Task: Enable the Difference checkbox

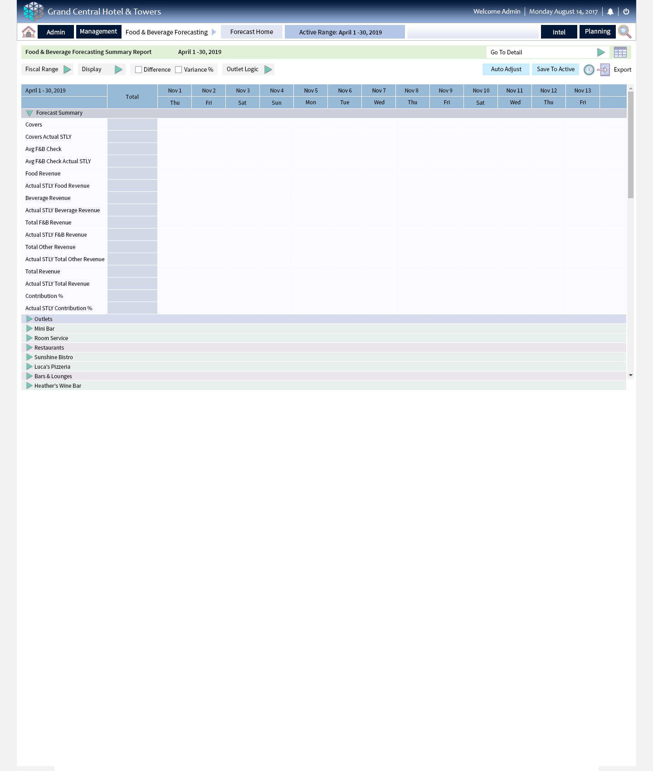Action: [139, 70]
